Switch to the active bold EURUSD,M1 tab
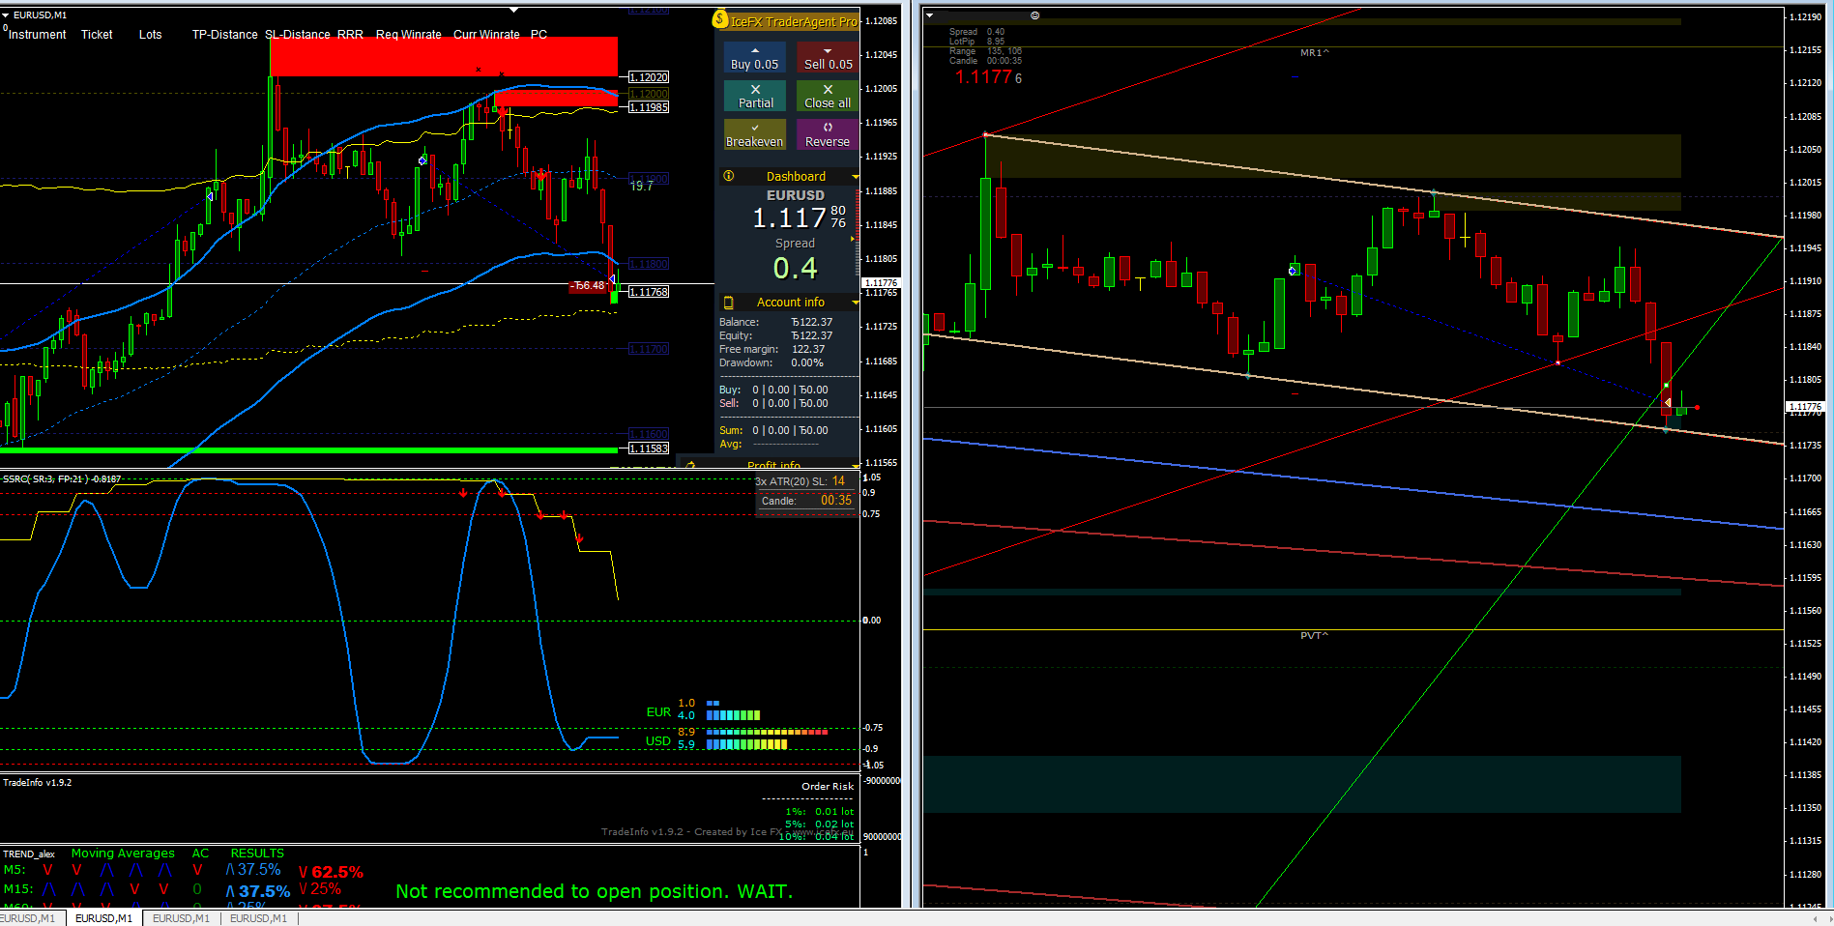 click(x=103, y=918)
